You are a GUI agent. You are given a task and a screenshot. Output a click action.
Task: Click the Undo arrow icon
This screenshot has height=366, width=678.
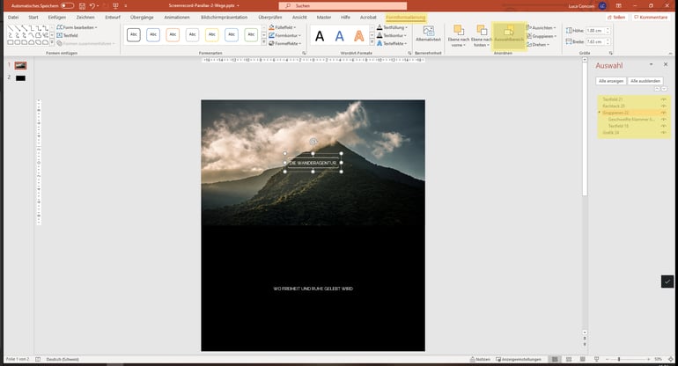pyautogui.click(x=92, y=6)
